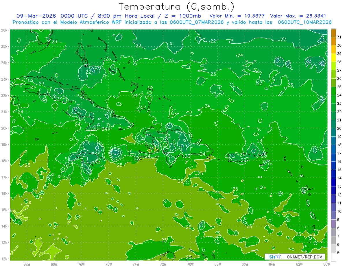Click the '12N' latitude label
This screenshot has width=347, height=268.
4,259
